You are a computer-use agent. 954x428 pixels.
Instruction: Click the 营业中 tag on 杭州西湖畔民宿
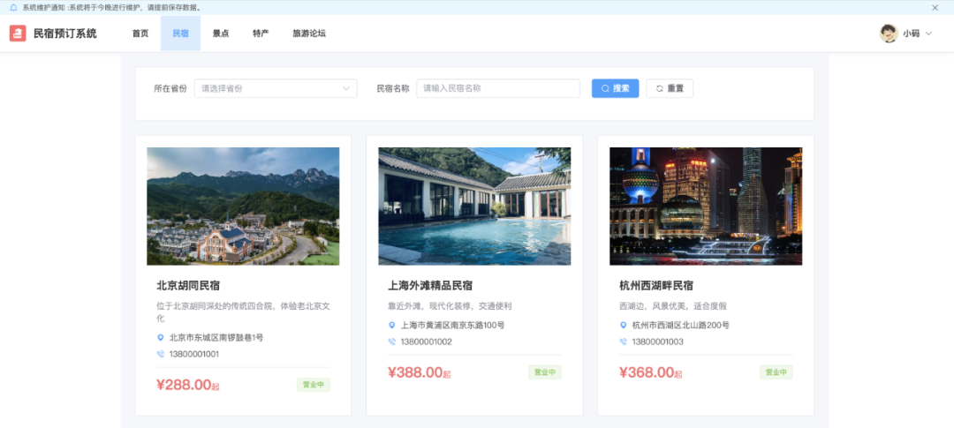pyautogui.click(x=776, y=372)
